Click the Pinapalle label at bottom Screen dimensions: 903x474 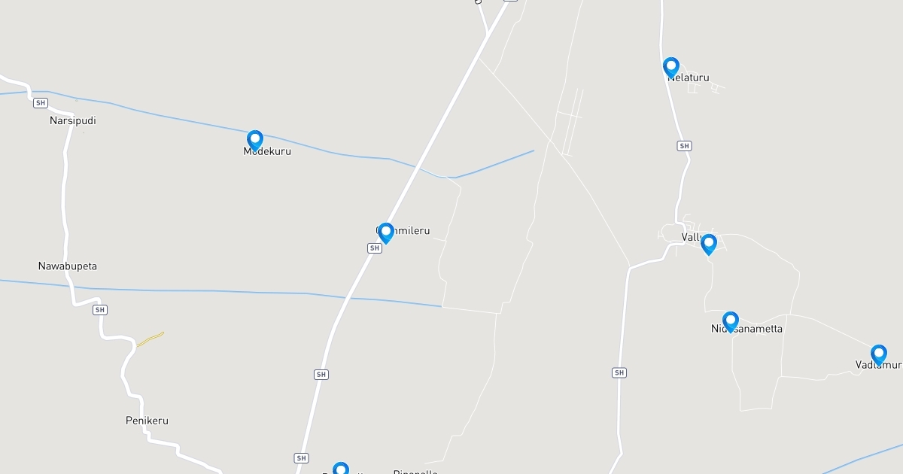point(415,472)
